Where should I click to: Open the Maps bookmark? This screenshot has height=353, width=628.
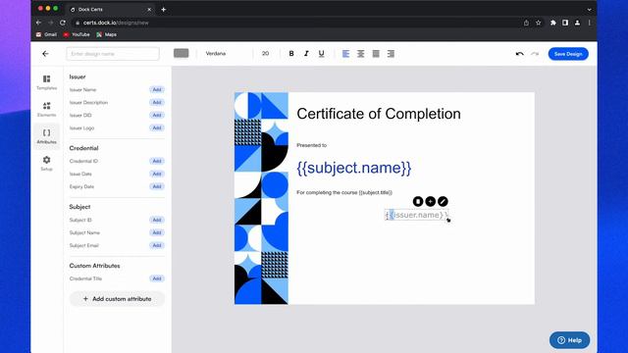[107, 34]
